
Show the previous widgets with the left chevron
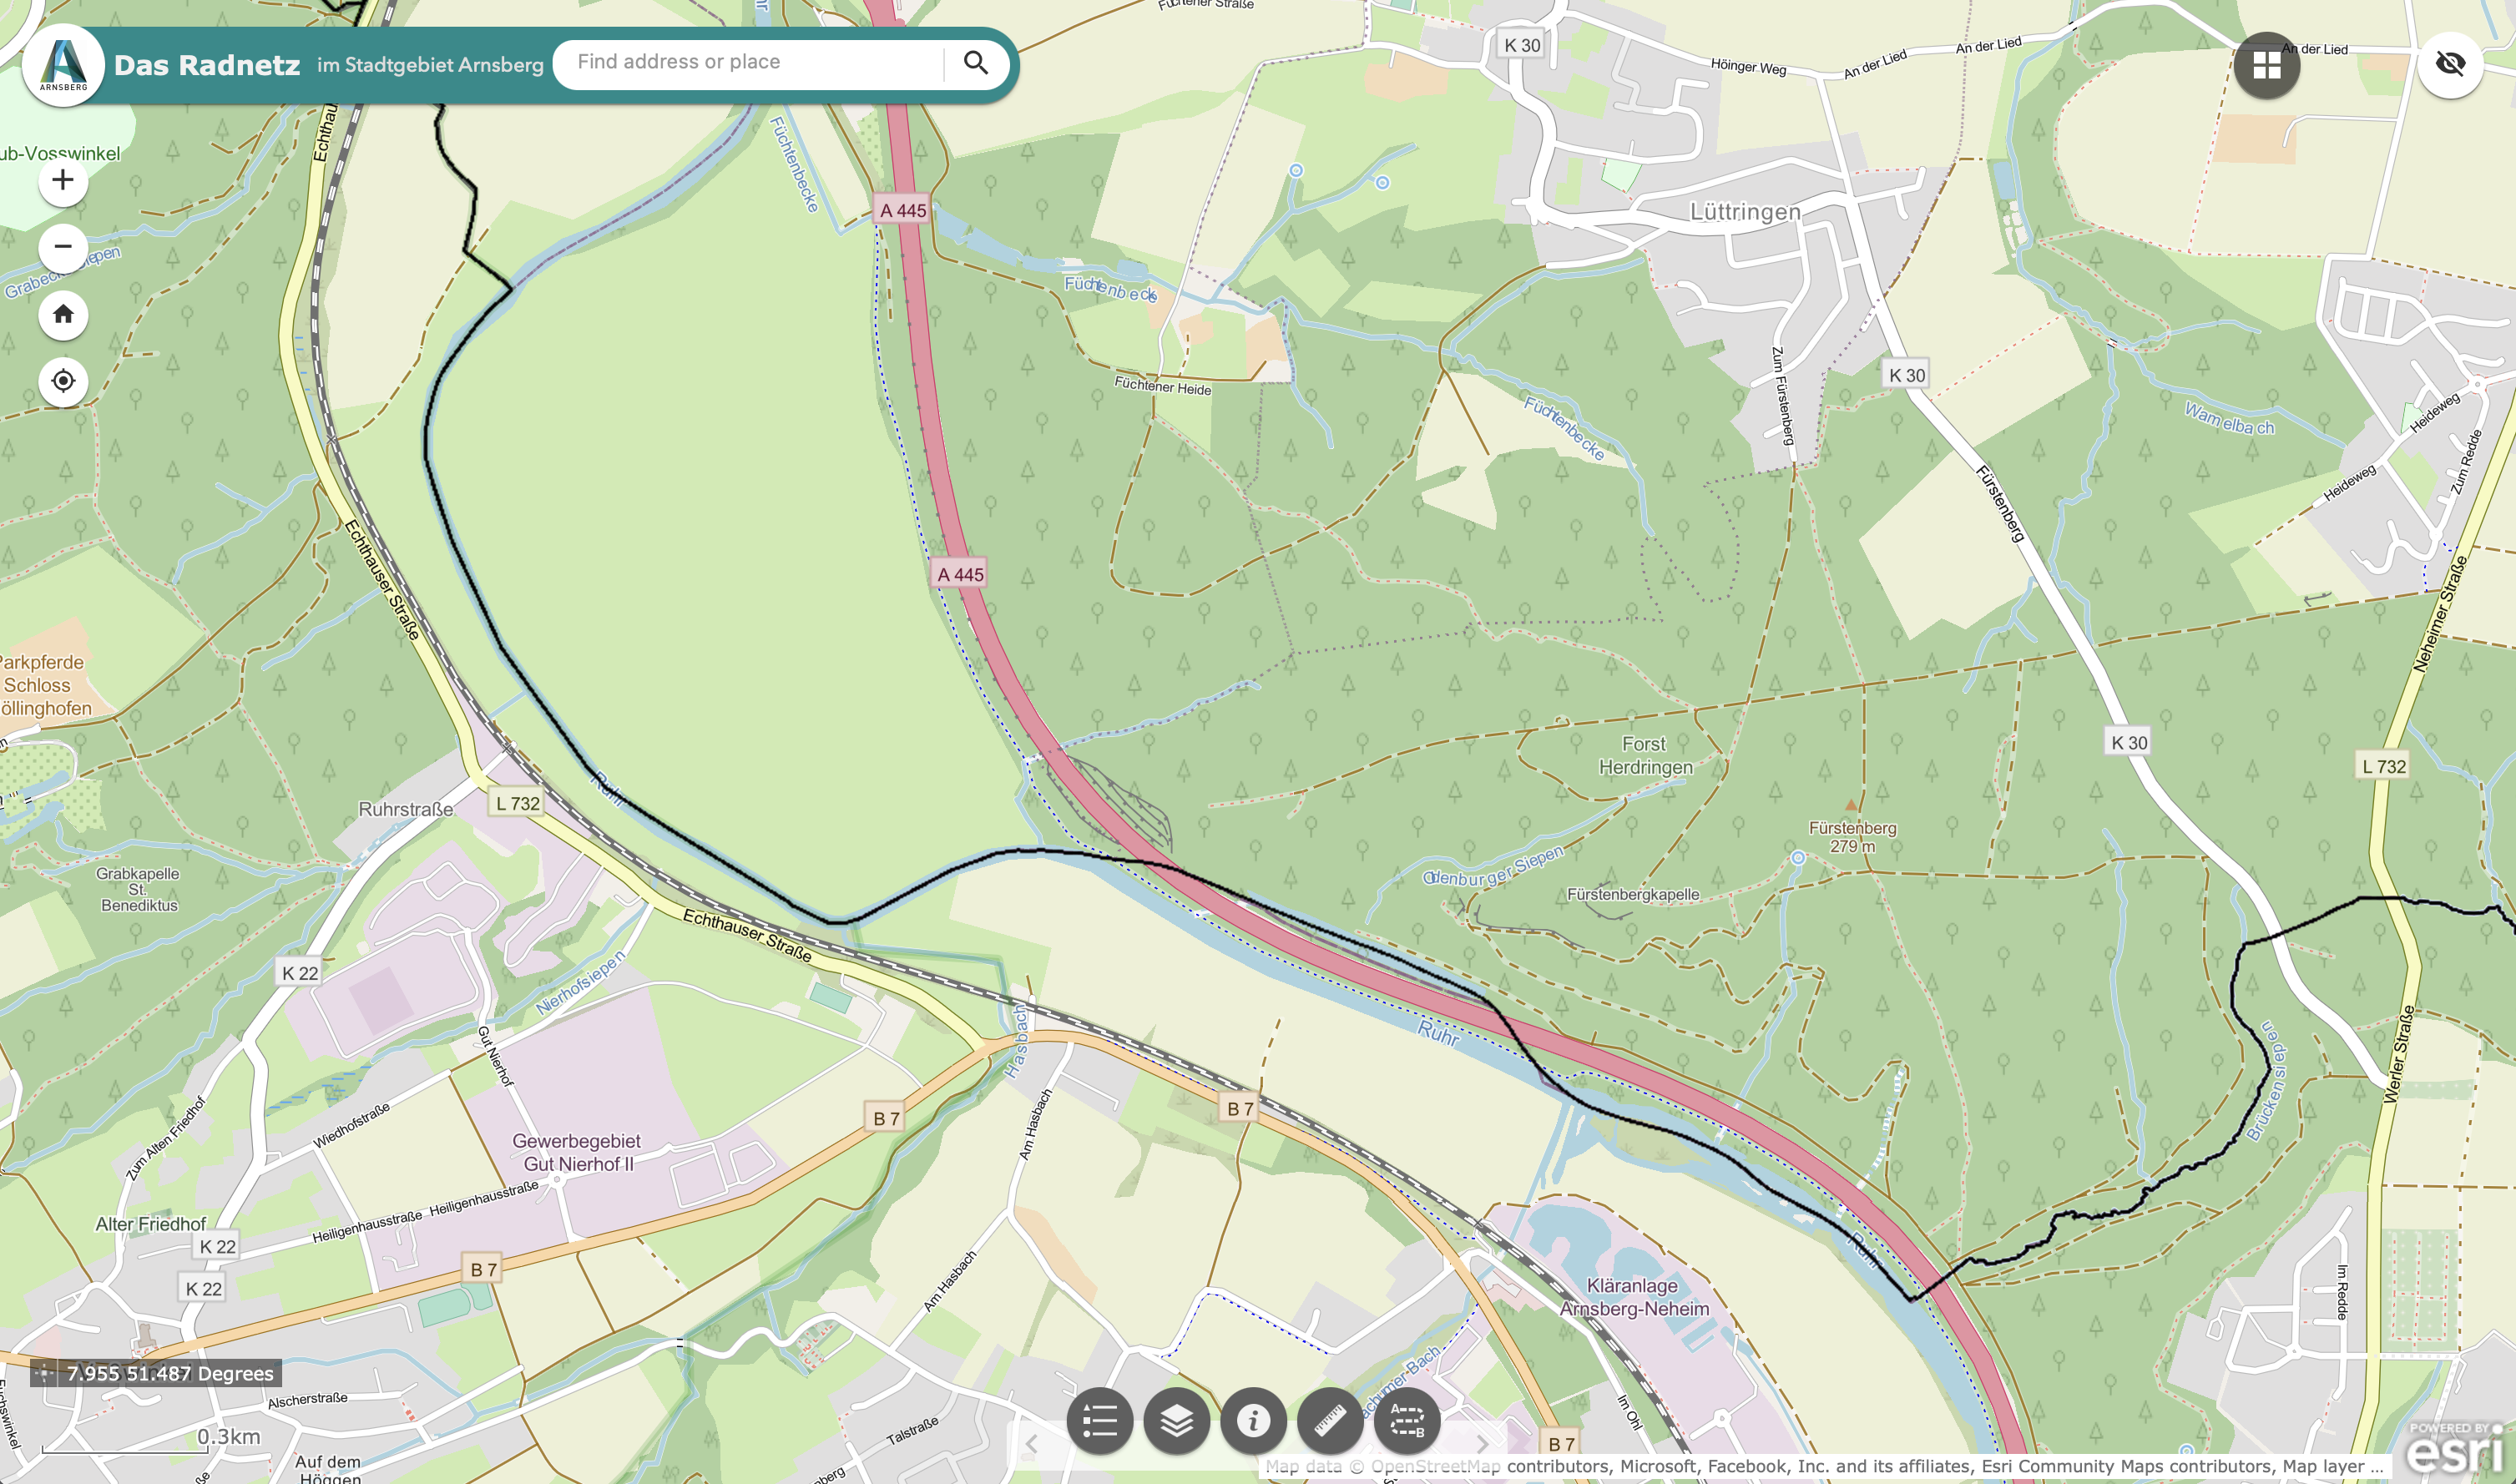[x=1031, y=1444]
